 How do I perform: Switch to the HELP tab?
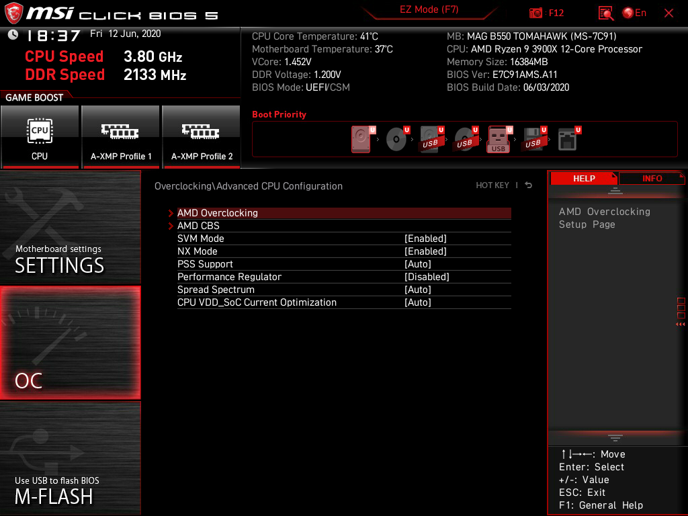(x=584, y=178)
